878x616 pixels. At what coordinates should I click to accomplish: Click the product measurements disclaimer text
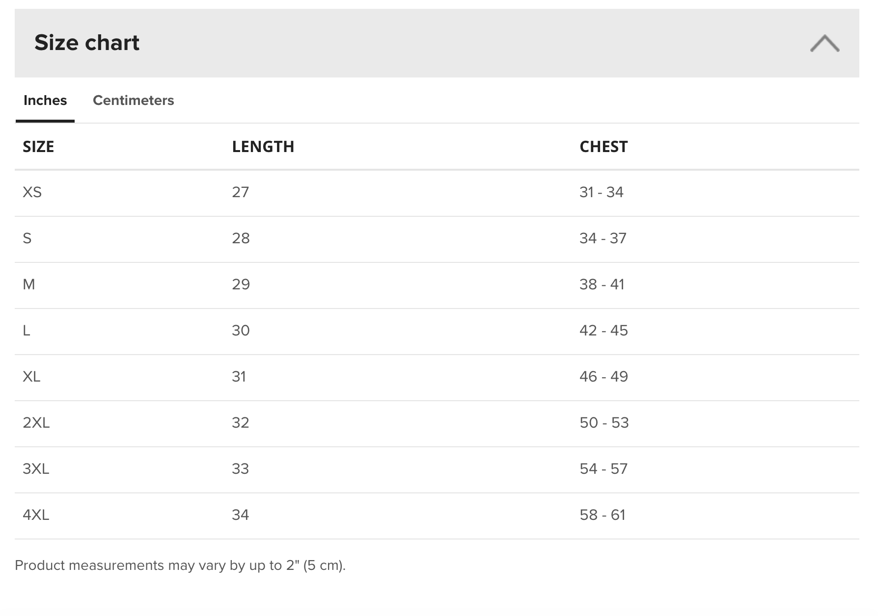(180, 565)
